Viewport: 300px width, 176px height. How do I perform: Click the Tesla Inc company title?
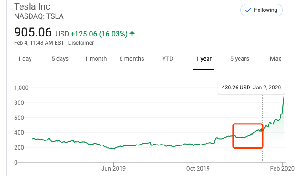click(x=32, y=6)
